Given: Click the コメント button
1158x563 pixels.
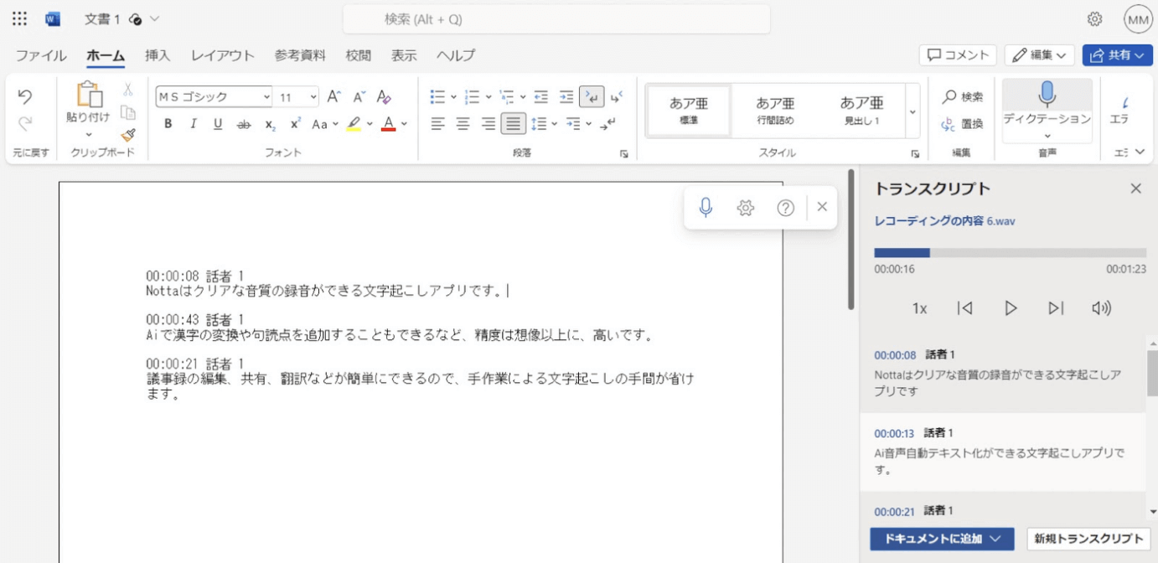Looking at the screenshot, I should click(x=958, y=54).
